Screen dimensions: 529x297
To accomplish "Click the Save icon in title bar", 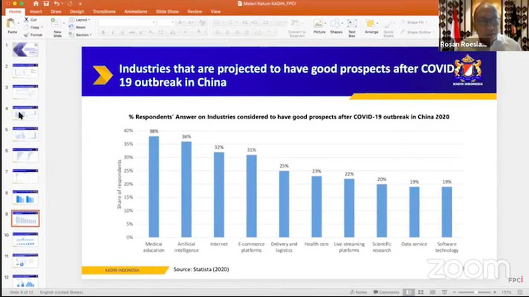I will pos(46,4).
